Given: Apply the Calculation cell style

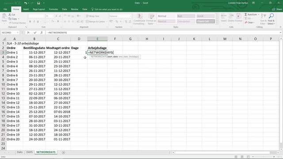Looking at the screenshot, I should pos(186,21).
